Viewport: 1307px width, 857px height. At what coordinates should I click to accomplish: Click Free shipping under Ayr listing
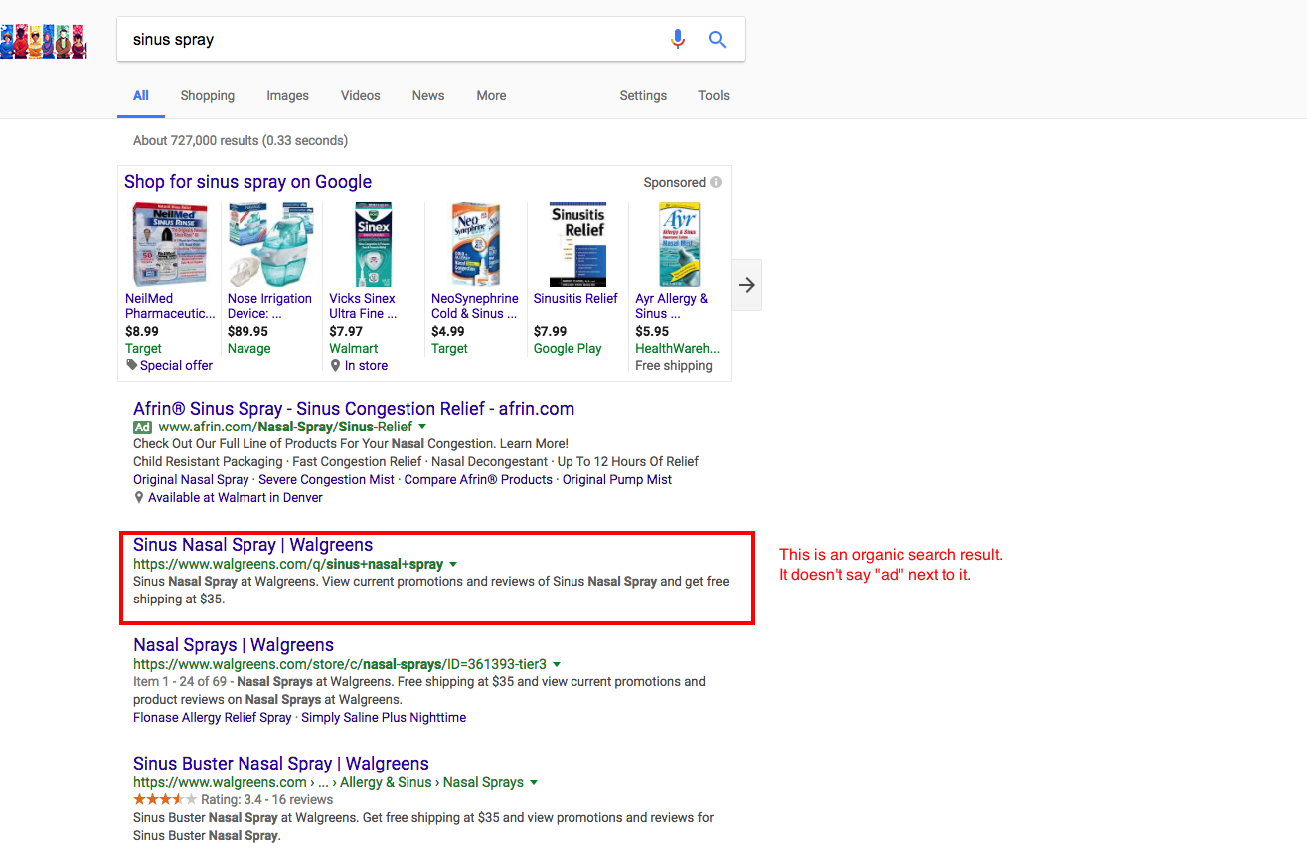coord(674,366)
